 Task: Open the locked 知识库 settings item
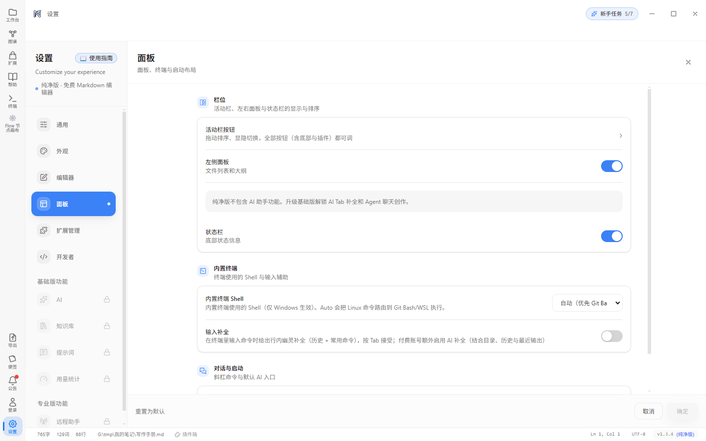[74, 326]
